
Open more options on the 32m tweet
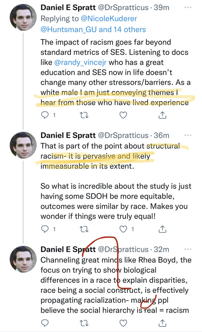click(x=187, y=249)
